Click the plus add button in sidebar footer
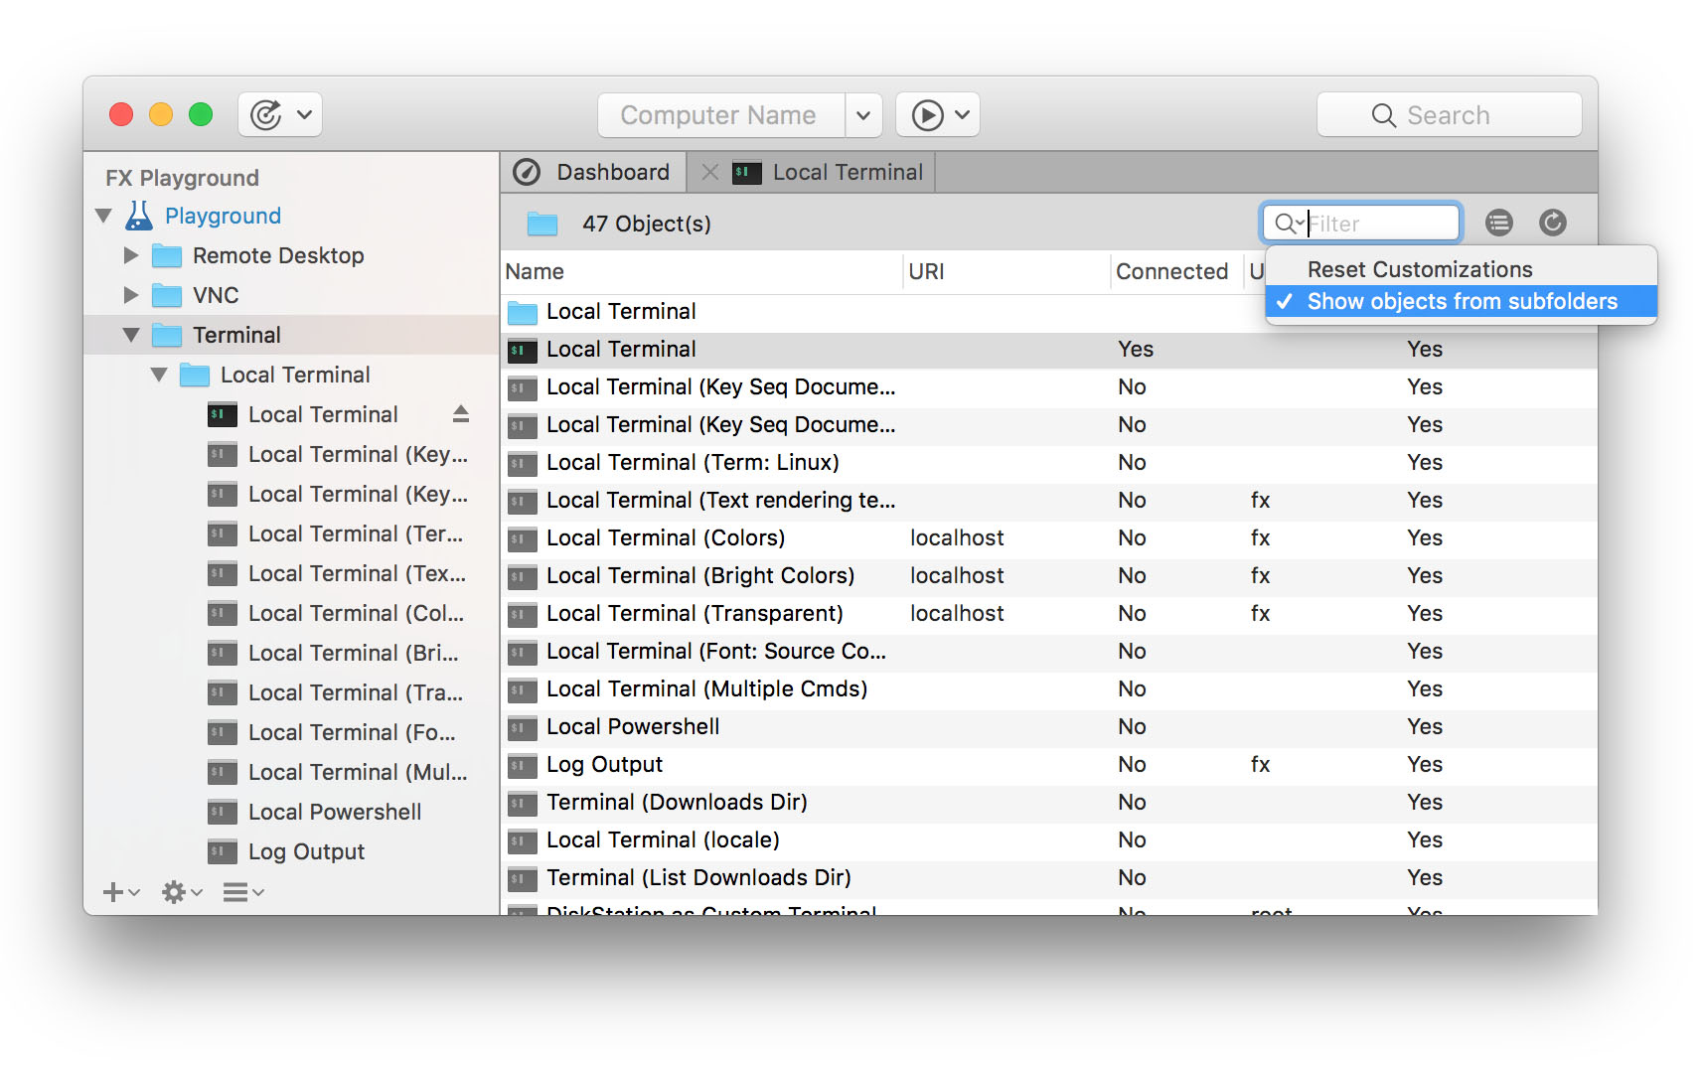This screenshot has width=1701, height=1065. pyautogui.click(x=113, y=892)
